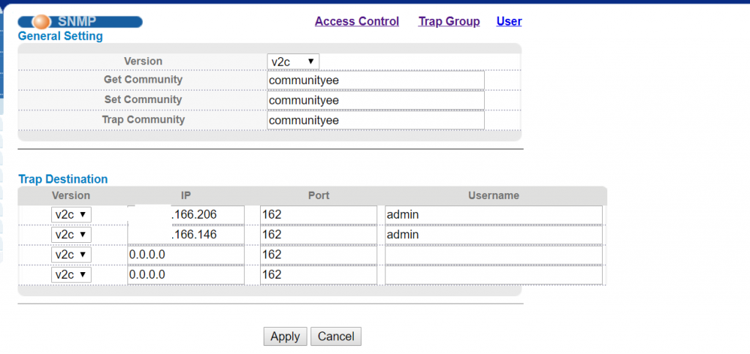Image resolution: width=750 pixels, height=354 pixels.
Task: Click the third row 0.0.0.0 IP field
Action: (186, 255)
